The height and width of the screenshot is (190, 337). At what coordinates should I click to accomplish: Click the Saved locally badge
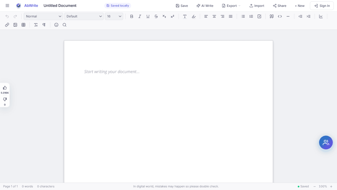118,6
